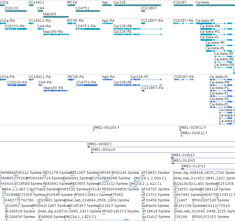Viewport: 235px width, 221px height.
Task: Select EST LD21627.3prime
Action: tap(112, 206)
